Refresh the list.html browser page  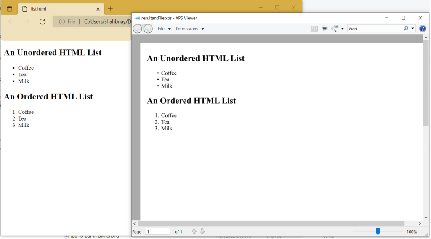point(43,21)
